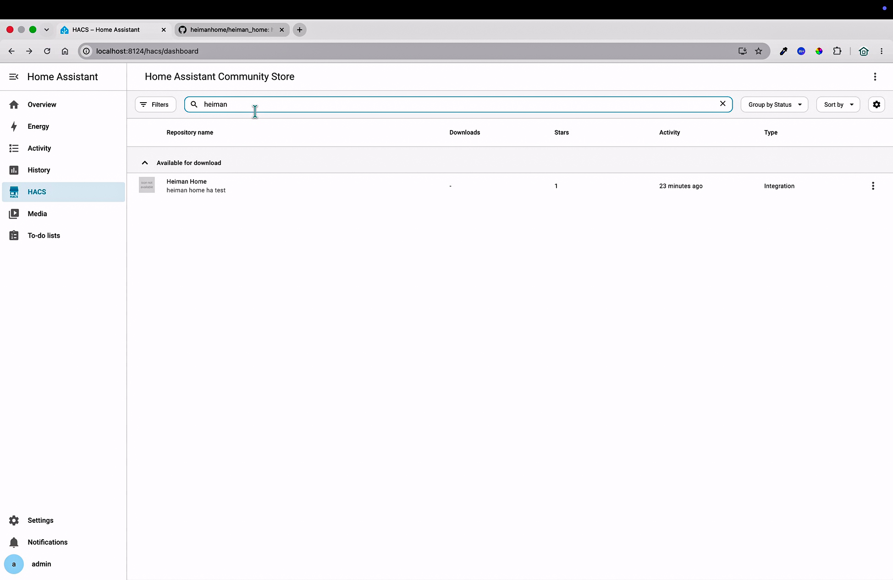The width and height of the screenshot is (893, 580).
Task: Open the Settings sidebar item
Action: pyautogui.click(x=63, y=520)
